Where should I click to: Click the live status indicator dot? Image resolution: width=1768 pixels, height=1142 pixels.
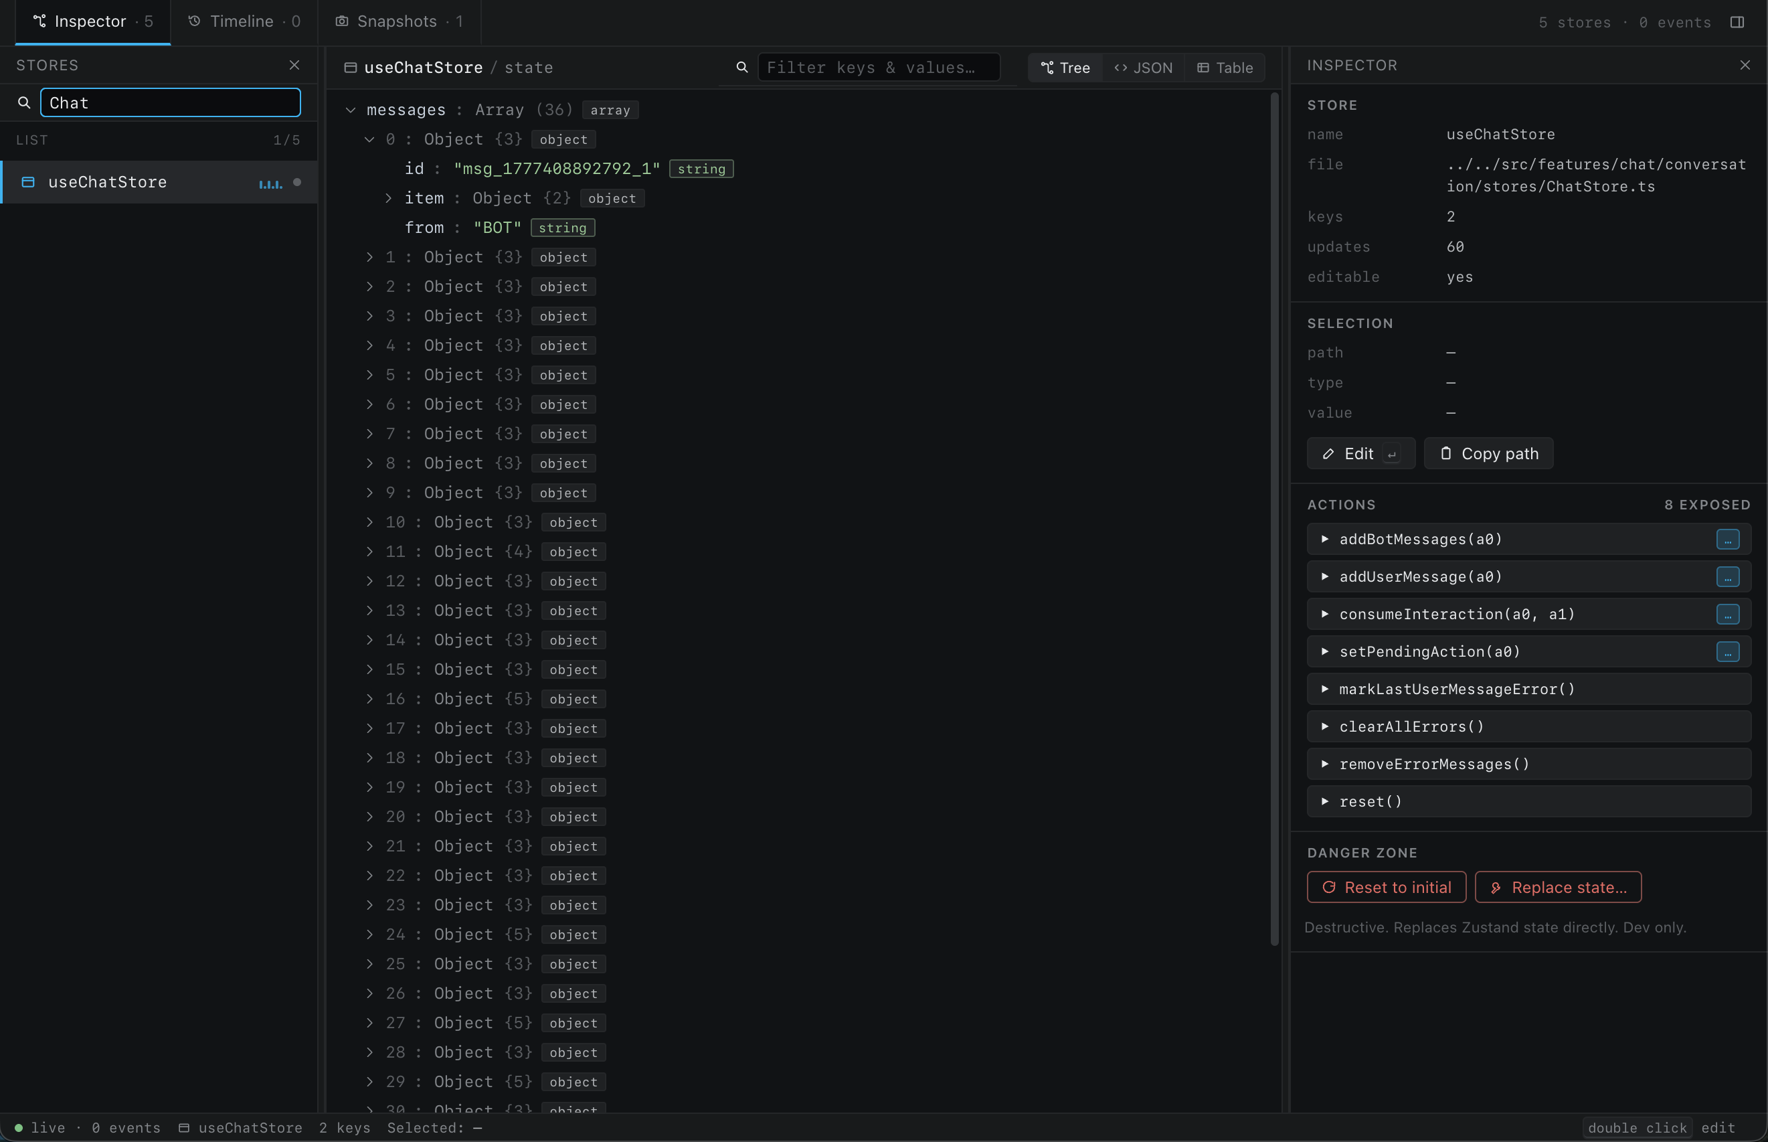click(x=19, y=1128)
